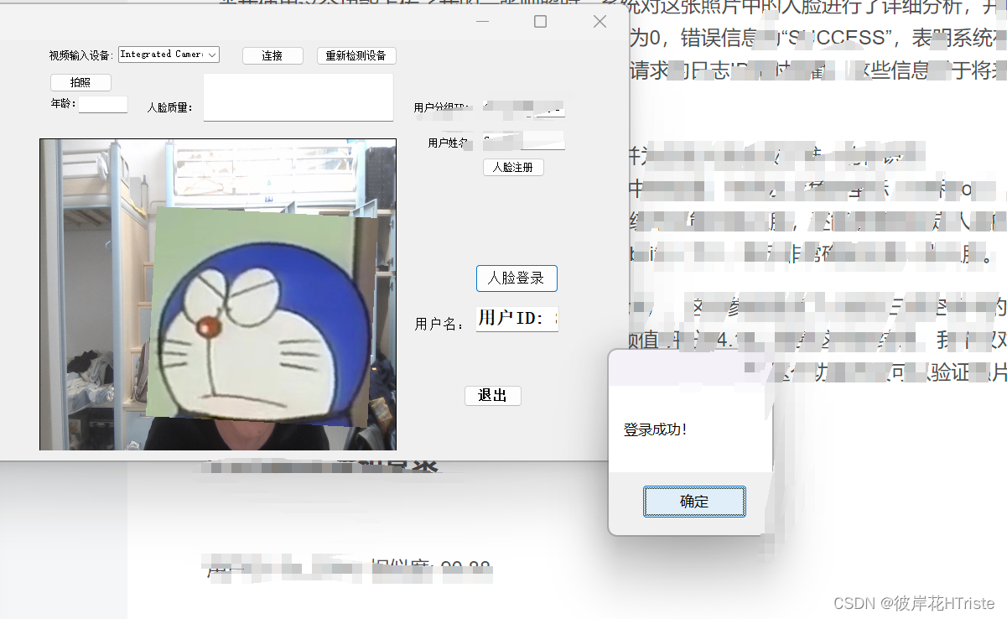Click the 视频输入设备 label
This screenshot has width=1007, height=619.
[x=80, y=55]
